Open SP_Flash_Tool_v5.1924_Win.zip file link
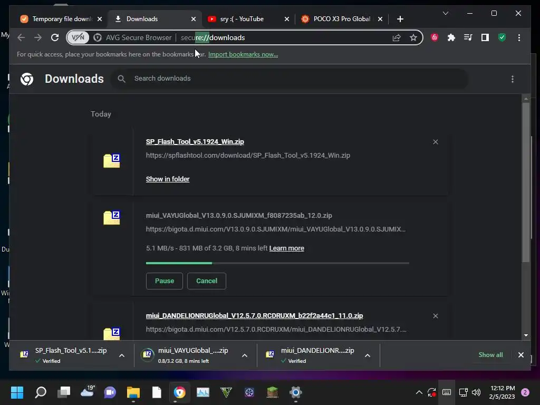This screenshot has width=540, height=405. (195, 141)
